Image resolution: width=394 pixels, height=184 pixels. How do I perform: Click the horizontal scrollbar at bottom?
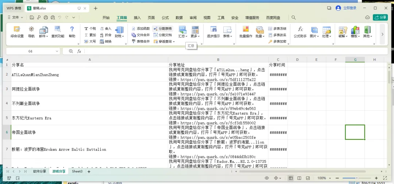point(302,172)
